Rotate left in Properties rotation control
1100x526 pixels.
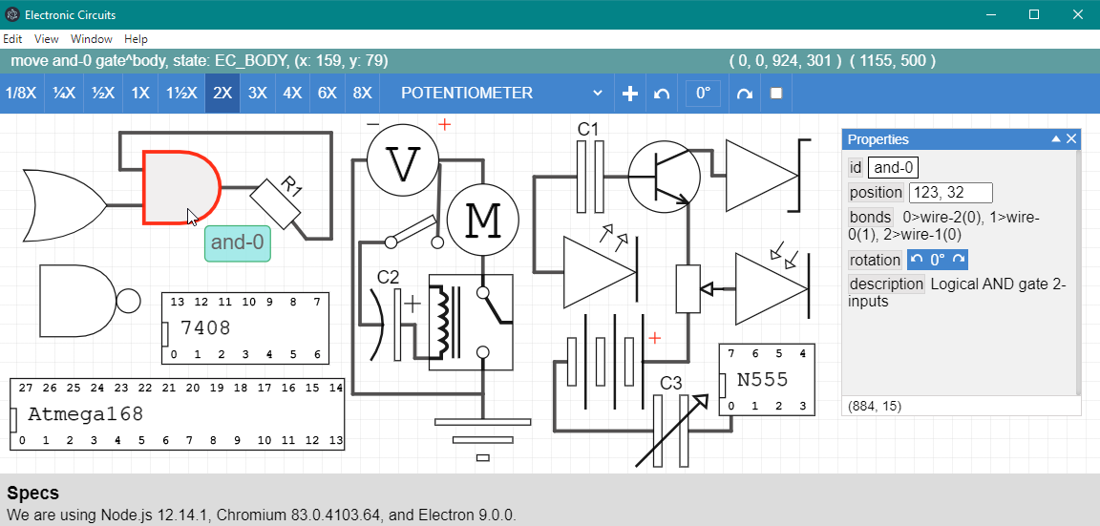(x=917, y=260)
